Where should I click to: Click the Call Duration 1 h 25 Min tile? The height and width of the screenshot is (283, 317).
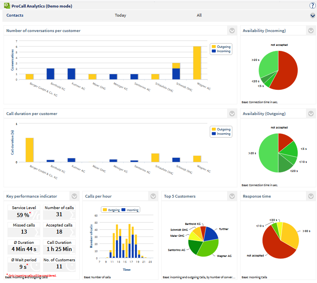click(59, 247)
